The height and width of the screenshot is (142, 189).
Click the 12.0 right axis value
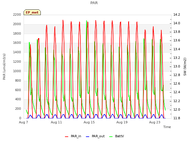[x=177, y=109]
